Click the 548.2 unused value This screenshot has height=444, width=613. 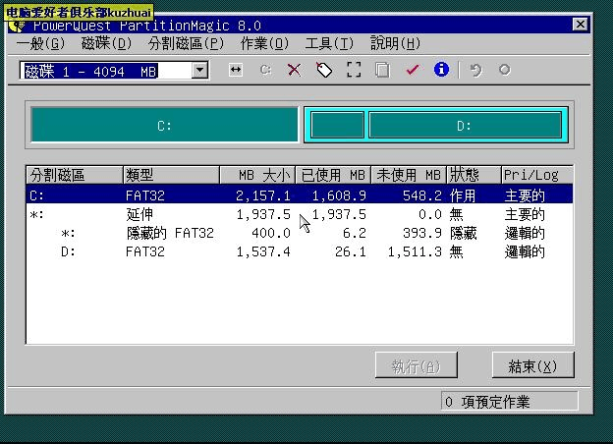pos(422,195)
